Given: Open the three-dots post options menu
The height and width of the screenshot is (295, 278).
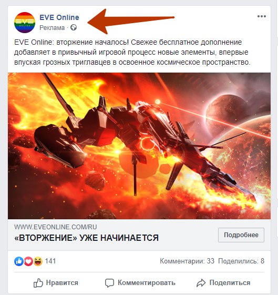Looking at the screenshot, I should [262, 16].
